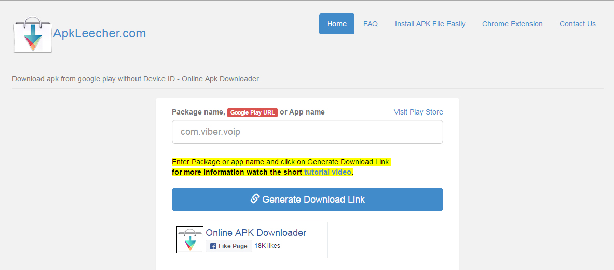Click the 'or App name' label text
The image size is (614, 270).
point(302,112)
